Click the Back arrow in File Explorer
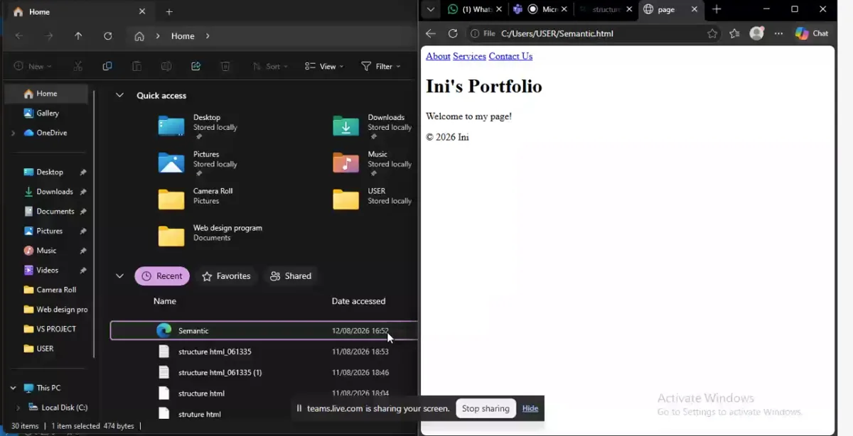Screen dimensions: 853x436 (x=19, y=36)
